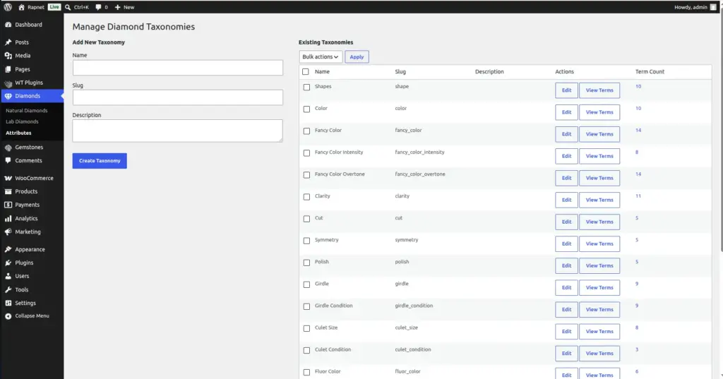Click the Create Taxonomy button
Image resolution: width=723 pixels, height=379 pixels.
tap(100, 161)
